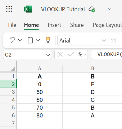Screen dimensions: 122x129
Task: Expand the Paste options dropdown
Action: pyautogui.click(x=38, y=40)
